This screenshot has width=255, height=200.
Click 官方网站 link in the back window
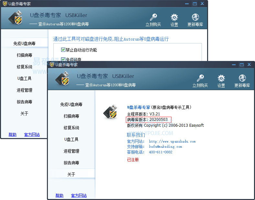32,135
